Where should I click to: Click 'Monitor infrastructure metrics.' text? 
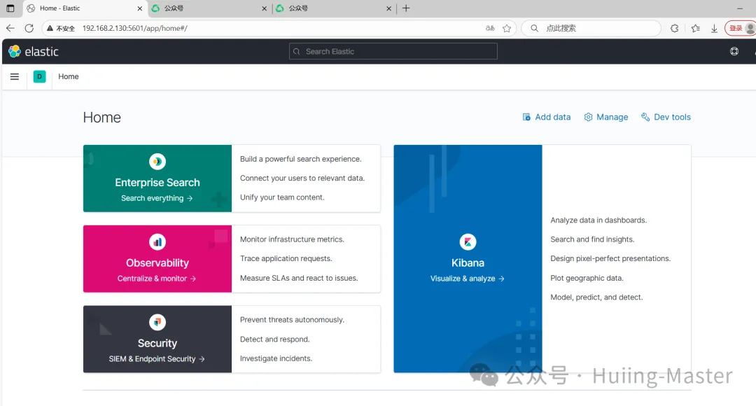click(x=292, y=239)
